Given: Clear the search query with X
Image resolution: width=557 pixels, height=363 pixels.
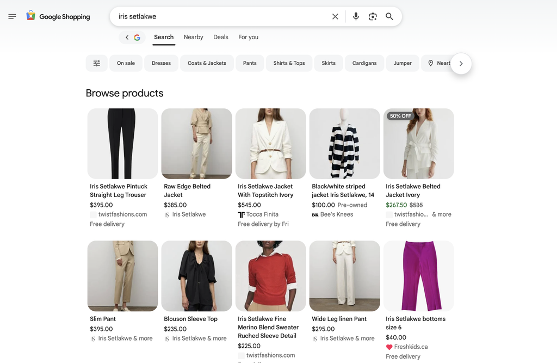Looking at the screenshot, I should point(335,16).
